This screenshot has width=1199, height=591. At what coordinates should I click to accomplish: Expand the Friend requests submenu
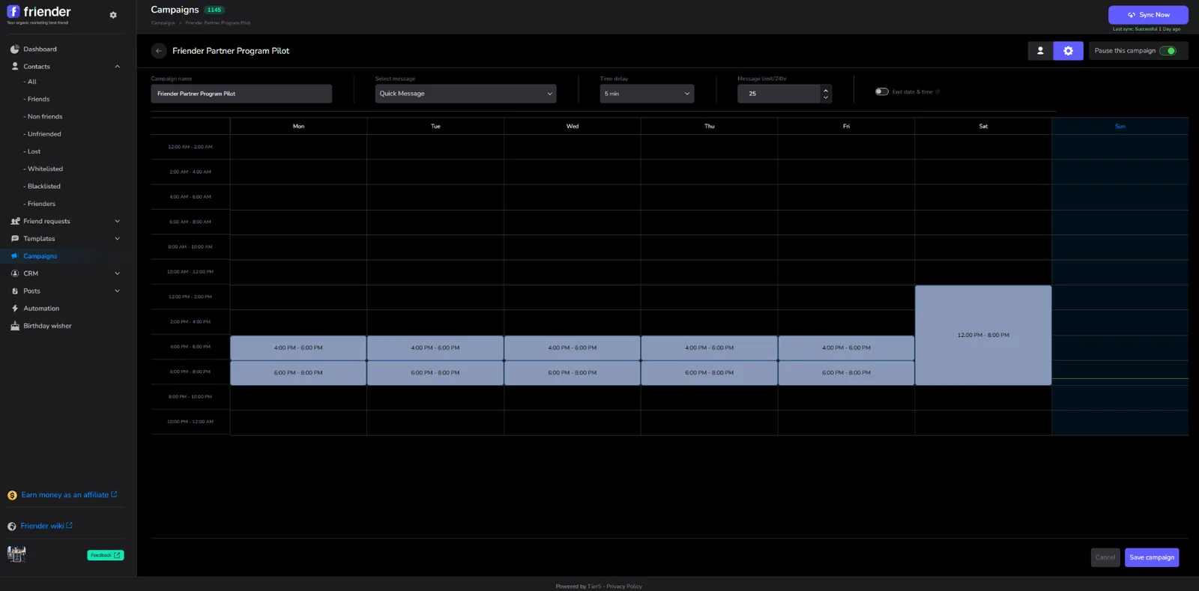pyautogui.click(x=117, y=222)
